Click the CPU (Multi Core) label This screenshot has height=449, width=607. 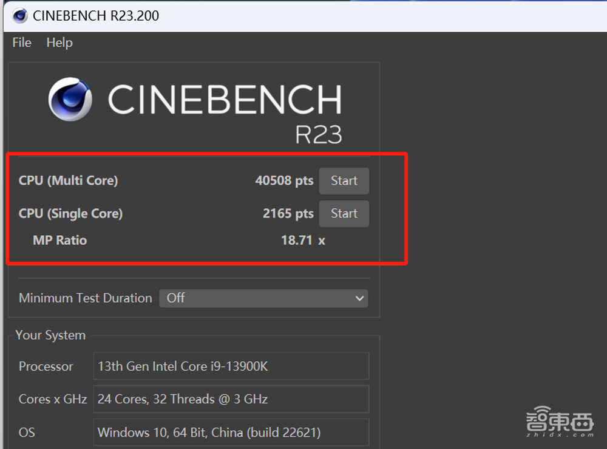click(x=68, y=180)
